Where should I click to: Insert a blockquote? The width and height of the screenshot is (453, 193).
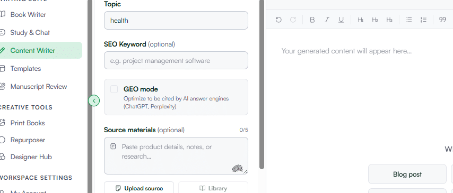[442, 20]
